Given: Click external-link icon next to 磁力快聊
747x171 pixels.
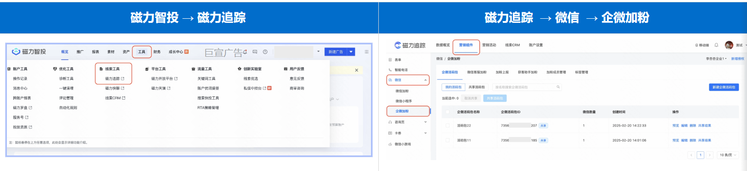Looking at the screenshot, I should [123, 88].
